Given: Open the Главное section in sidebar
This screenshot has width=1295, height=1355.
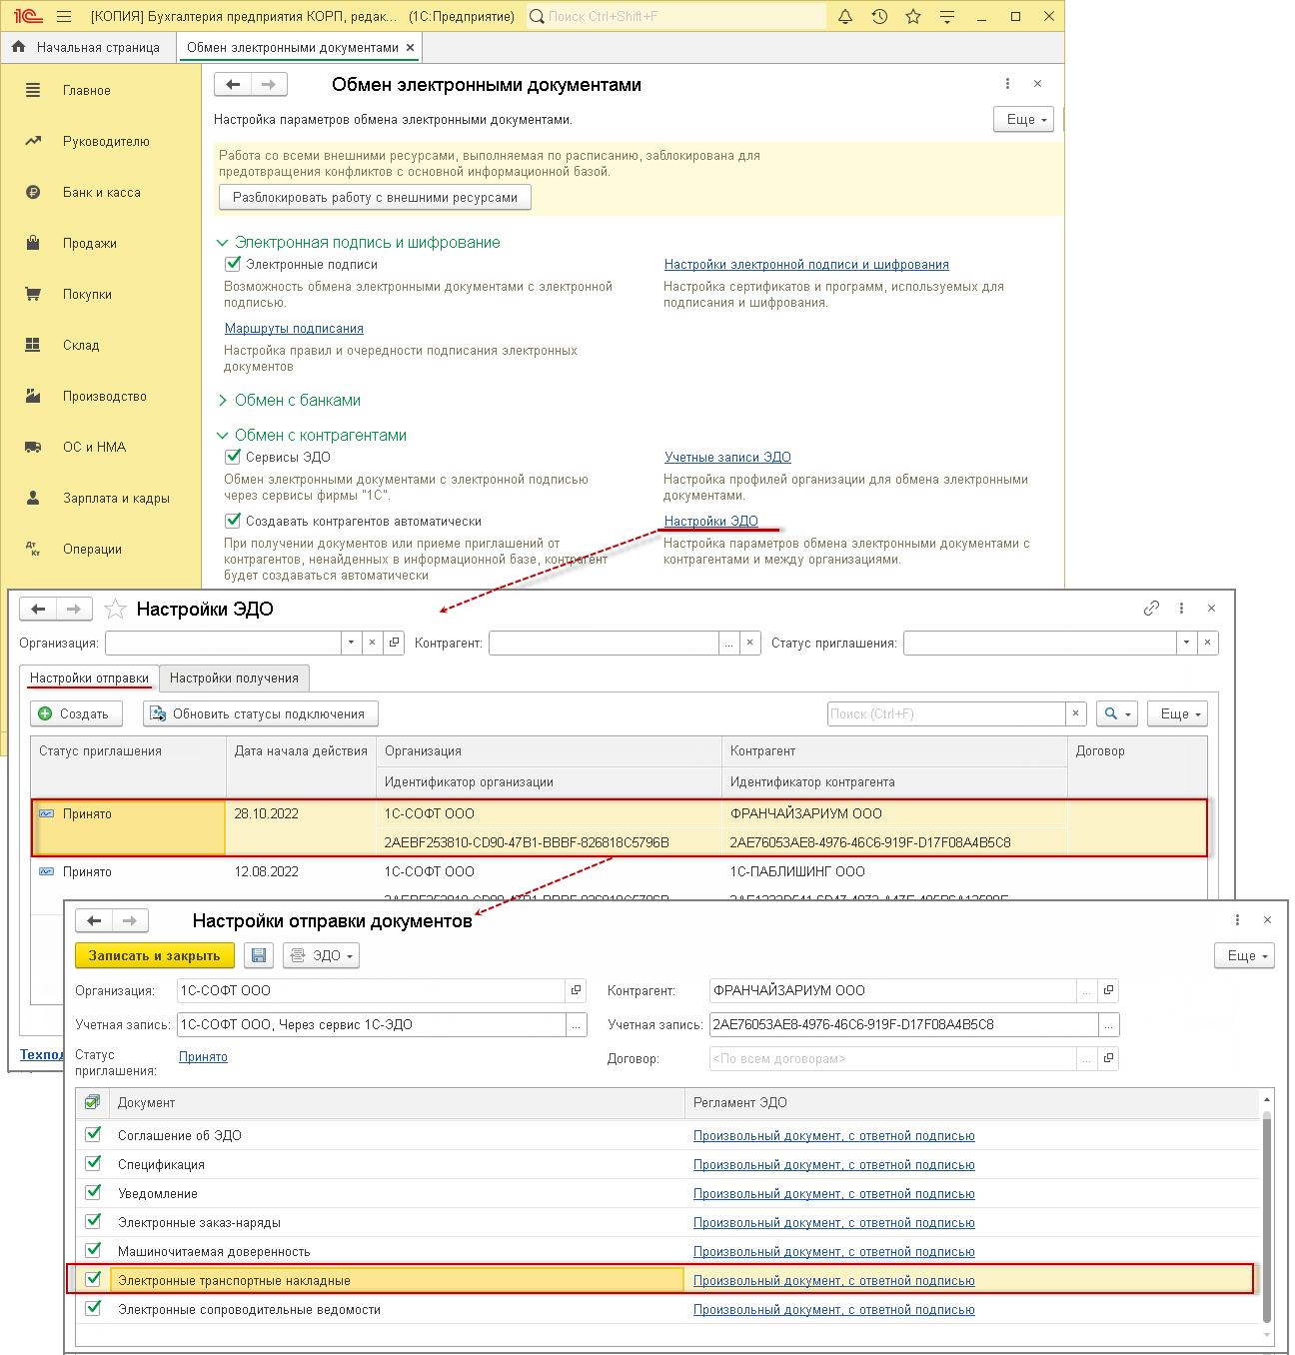Looking at the screenshot, I should click(x=87, y=90).
